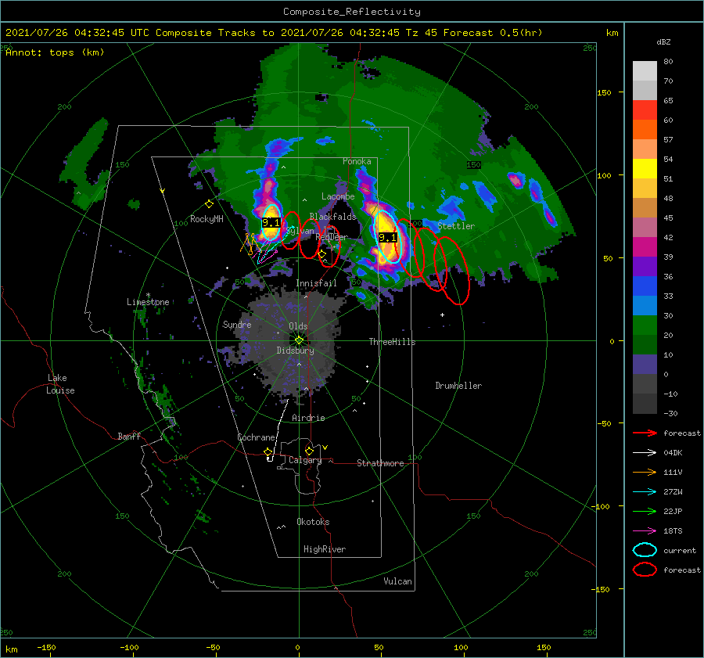Screen dimensions: 704x658
Task: Select the dark gray -30 to -10 swatch
Action: pos(645,404)
